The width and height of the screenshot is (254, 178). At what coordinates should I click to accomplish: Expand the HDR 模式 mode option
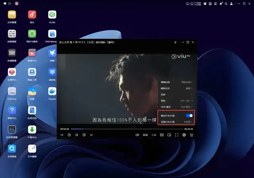(x=176, y=107)
